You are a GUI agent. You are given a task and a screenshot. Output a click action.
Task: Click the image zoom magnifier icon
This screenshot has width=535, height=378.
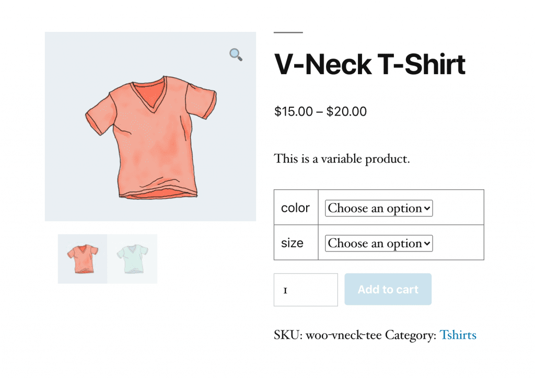pos(235,54)
